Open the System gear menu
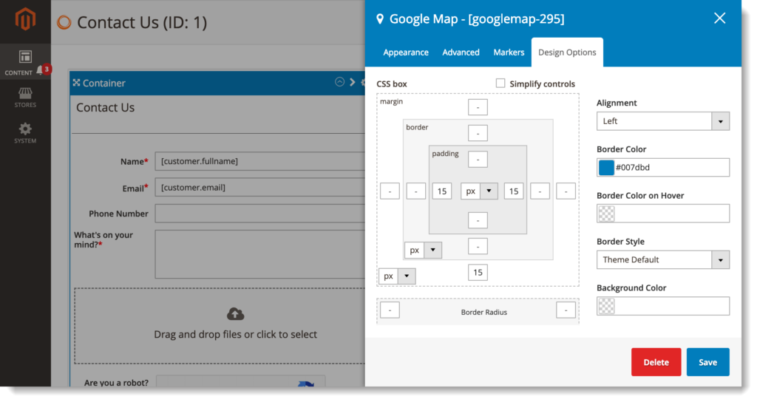Image resolution: width=757 pixels, height=402 pixels. coord(25,133)
